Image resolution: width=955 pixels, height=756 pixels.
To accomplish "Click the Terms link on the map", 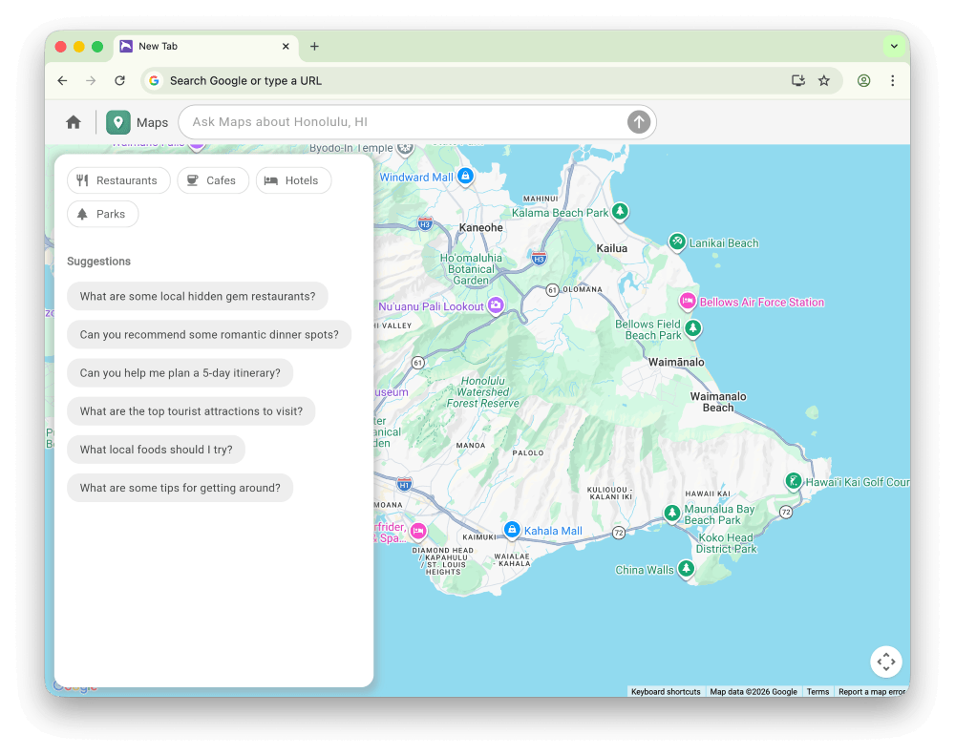I will pyautogui.click(x=817, y=692).
